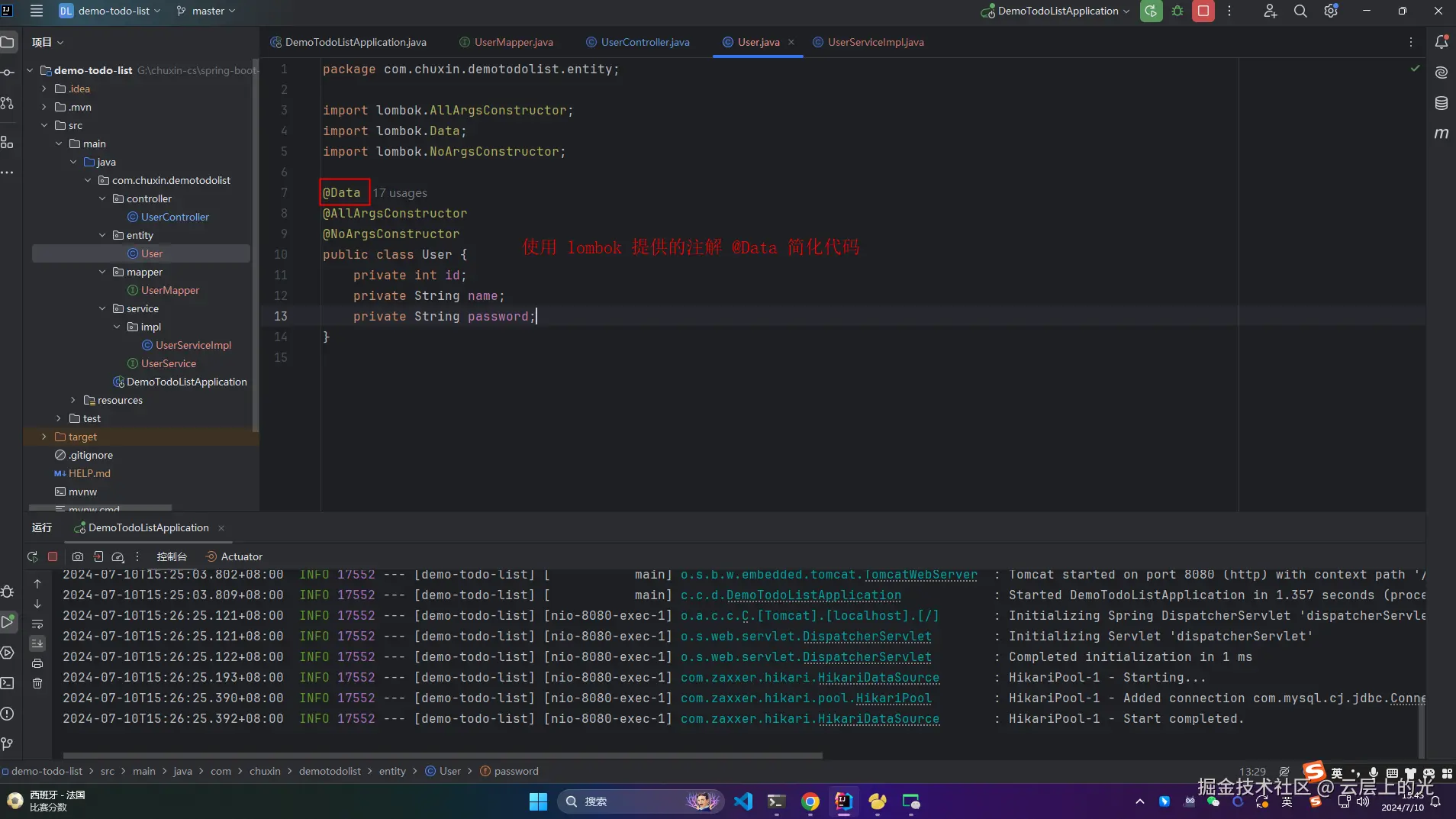Show more tool windows (three dots) in left stripe
The width and height of the screenshot is (1456, 819).
8,173
